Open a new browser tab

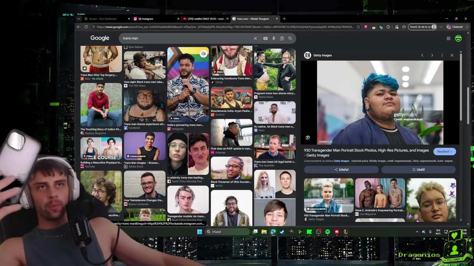(284, 19)
